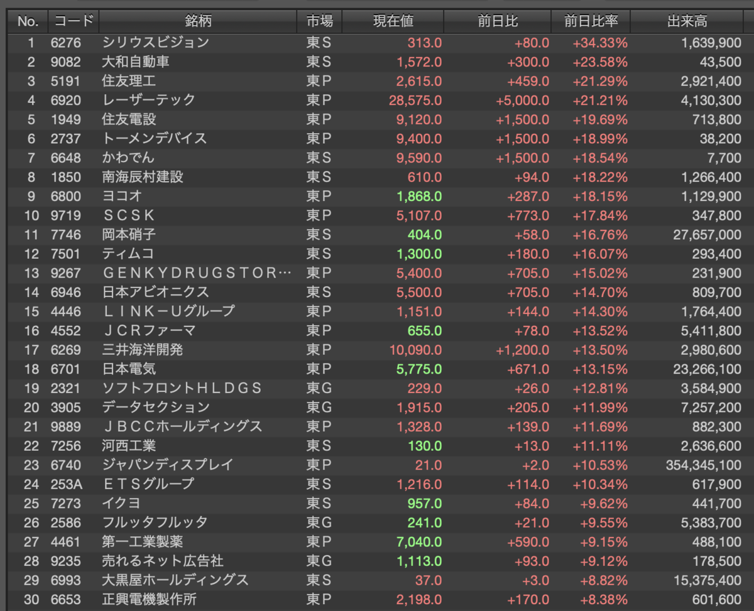Viewport: 754px width, 611px height.
Task: Click change value +5,000.0
Action: tap(522, 100)
